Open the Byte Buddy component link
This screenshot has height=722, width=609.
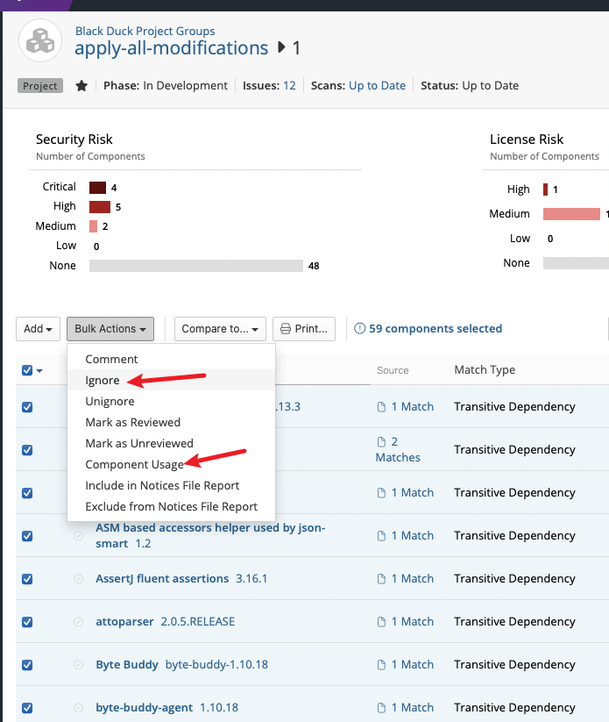click(x=127, y=664)
